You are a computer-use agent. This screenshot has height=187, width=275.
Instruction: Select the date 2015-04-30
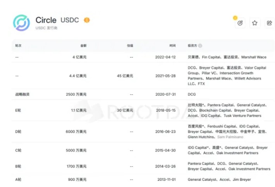click(x=165, y=150)
